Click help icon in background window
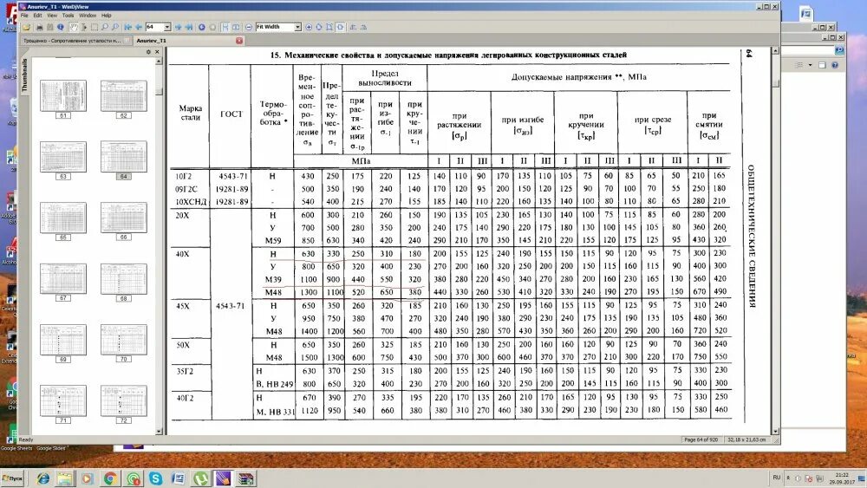This screenshot has height=488, width=867. (835, 65)
